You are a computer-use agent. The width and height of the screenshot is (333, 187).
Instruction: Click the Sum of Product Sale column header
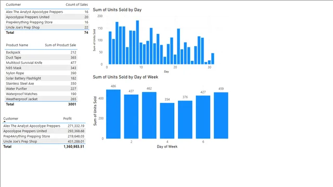pos(60,45)
